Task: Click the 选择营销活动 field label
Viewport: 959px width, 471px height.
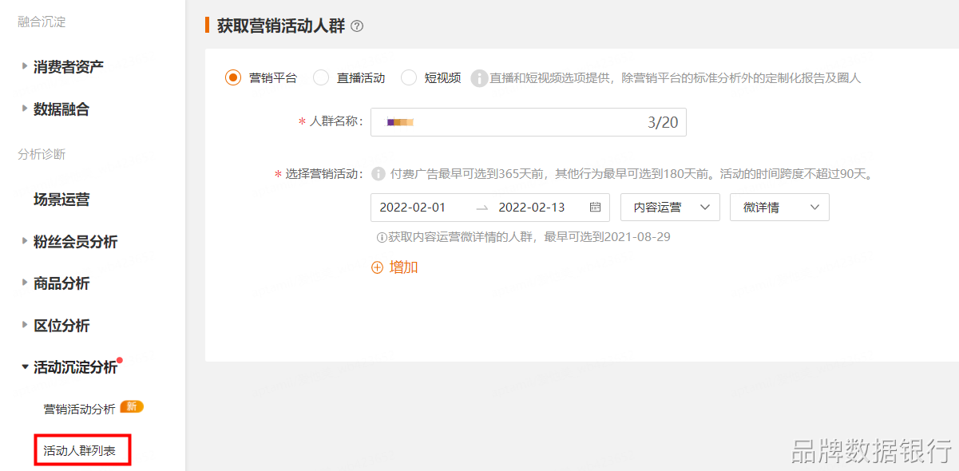Action: [x=324, y=173]
